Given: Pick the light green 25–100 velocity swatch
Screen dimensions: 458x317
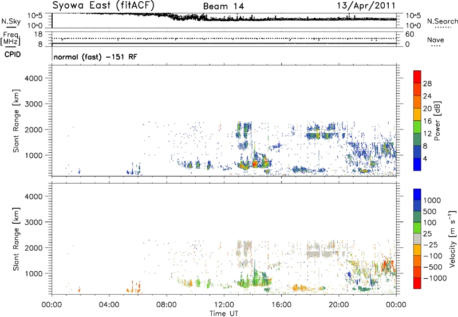Looking at the screenshot, I should [x=417, y=228].
